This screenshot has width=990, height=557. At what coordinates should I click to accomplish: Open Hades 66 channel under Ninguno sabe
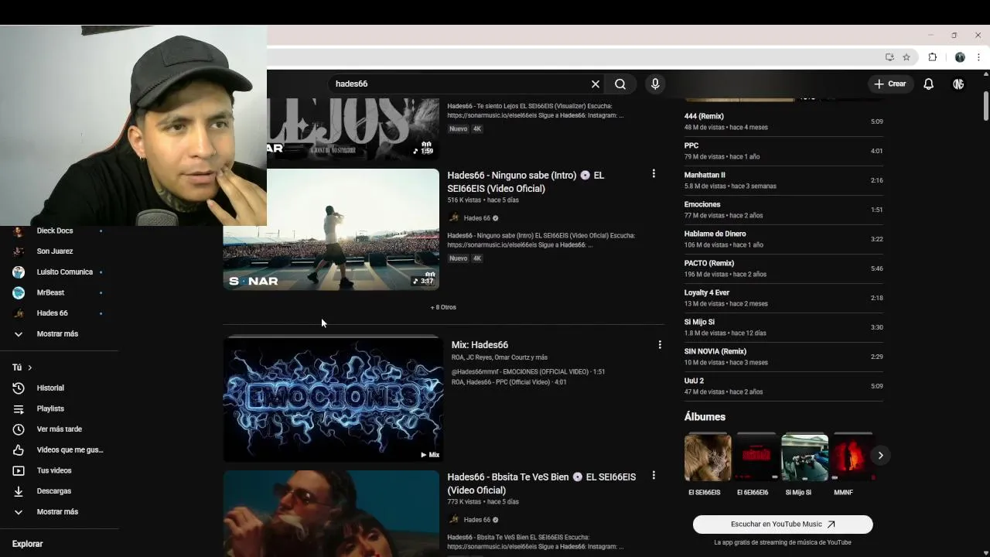coord(476,218)
